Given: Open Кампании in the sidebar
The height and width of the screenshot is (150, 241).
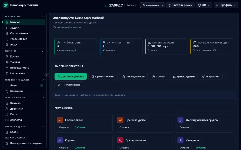Looking at the screenshot, I should tap(24, 91).
